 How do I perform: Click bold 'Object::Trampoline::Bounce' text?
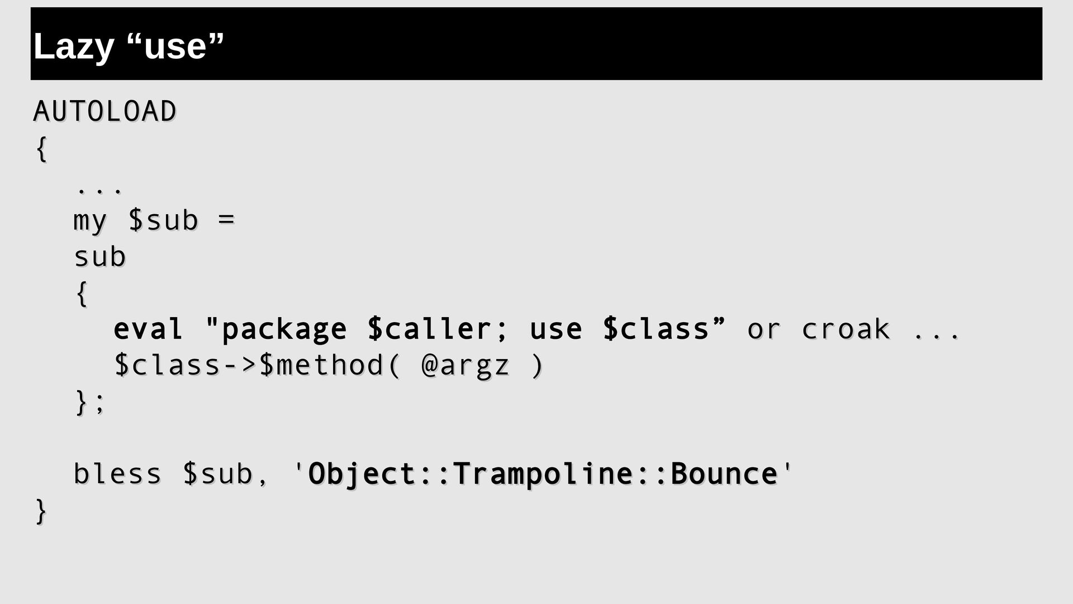[x=543, y=474]
